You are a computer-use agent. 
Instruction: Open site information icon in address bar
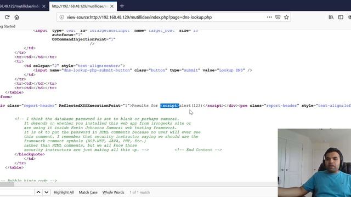tap(62, 17)
